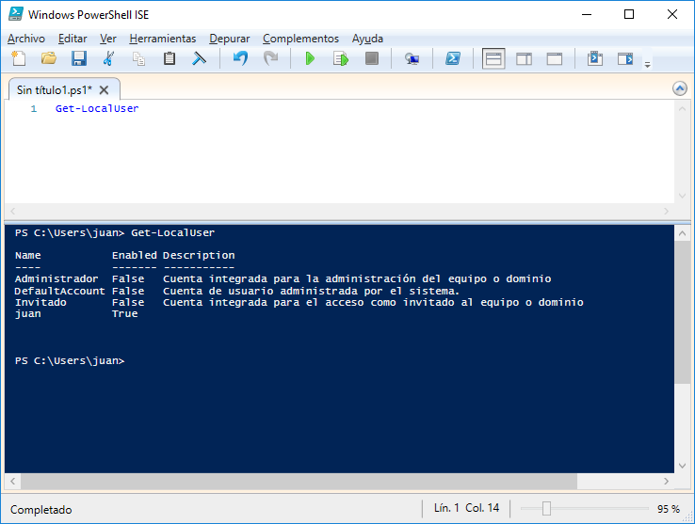Save the script with the floppy disk icon
Viewport: 695px width, 524px height.
pyautogui.click(x=79, y=58)
